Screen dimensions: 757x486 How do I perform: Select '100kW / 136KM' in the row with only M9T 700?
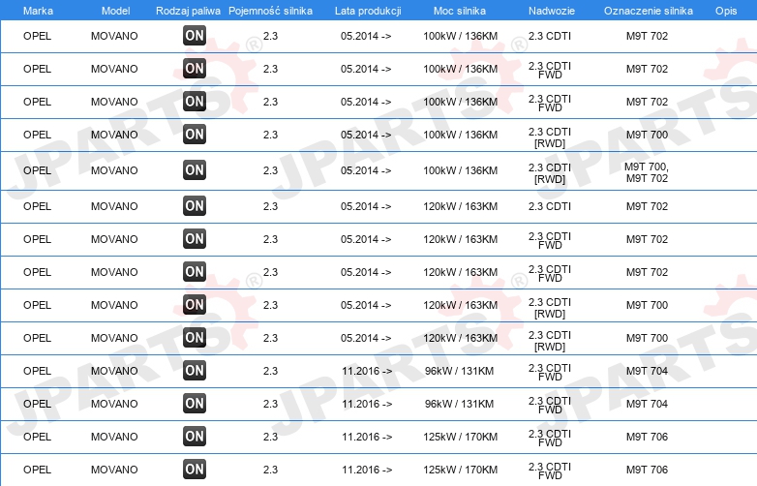460,135
